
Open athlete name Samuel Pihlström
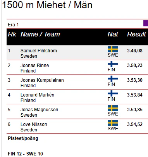[x=39, y=51]
